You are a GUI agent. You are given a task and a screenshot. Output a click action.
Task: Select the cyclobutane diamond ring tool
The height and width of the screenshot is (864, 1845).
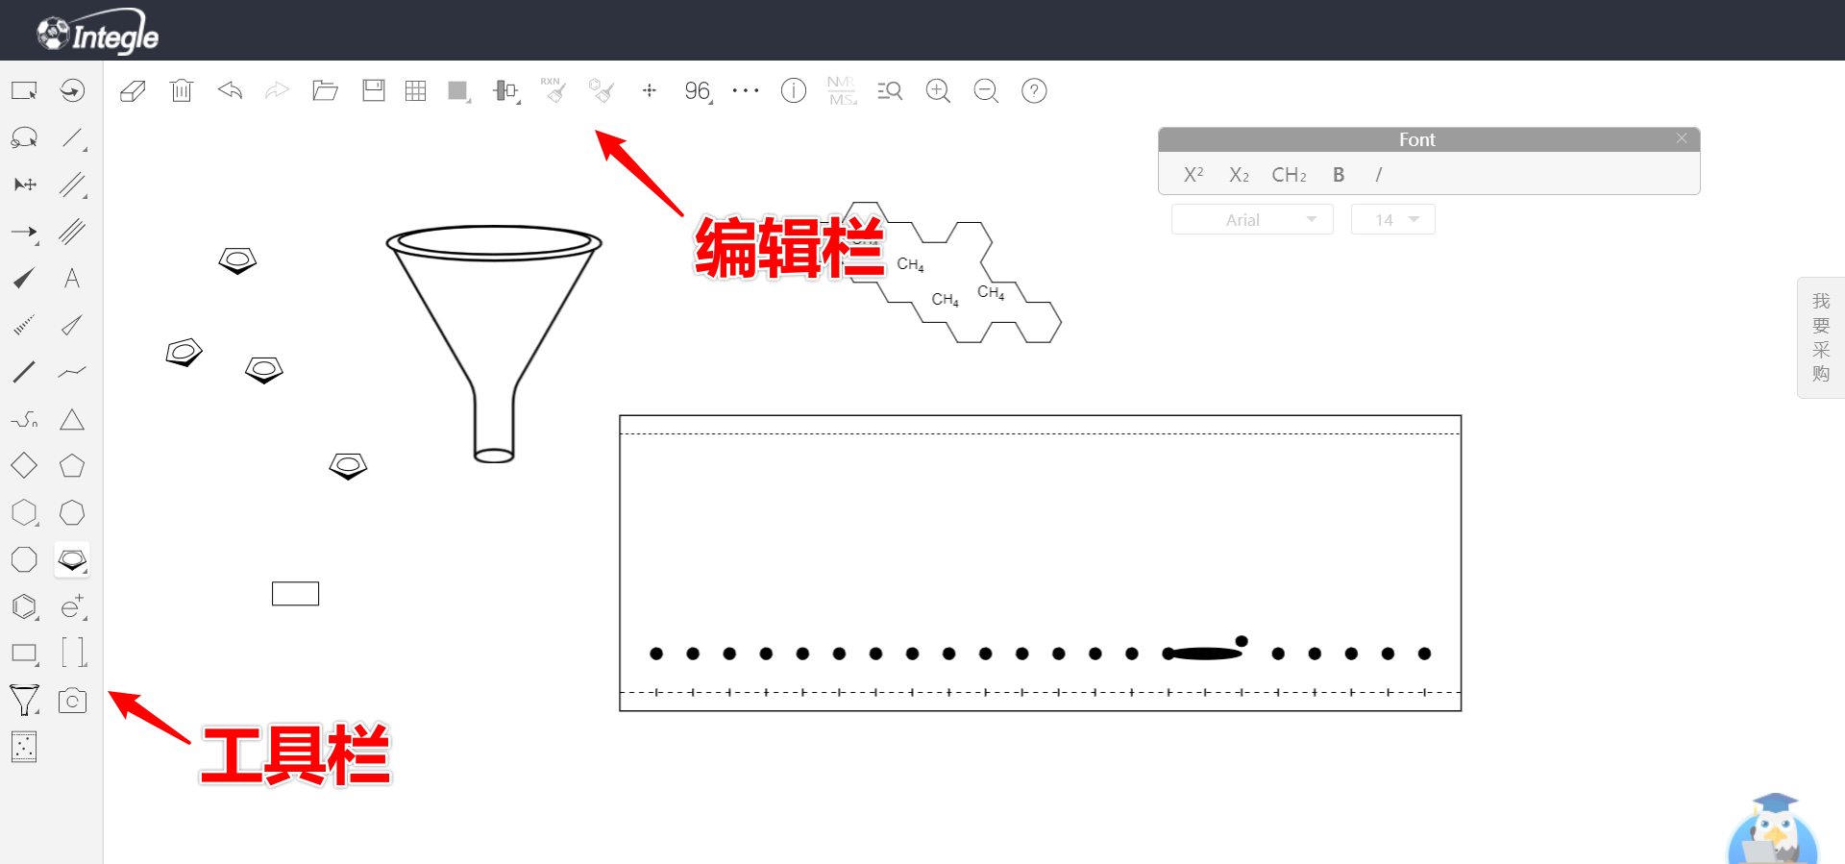pyautogui.click(x=24, y=466)
